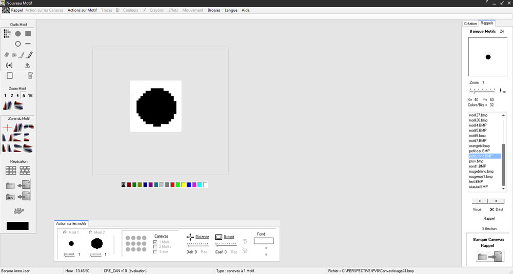Screen dimensions: 513x274
Task: Open the Actions sur Motif menu
Action: pos(82,10)
